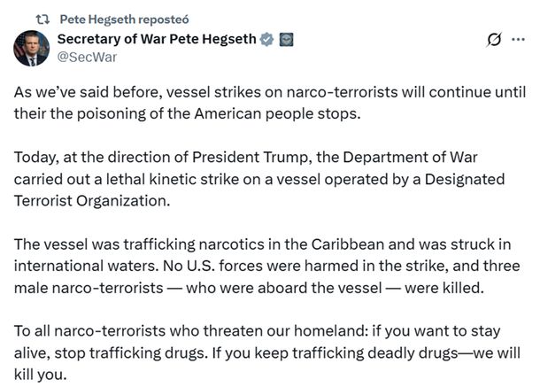The image size is (540, 387).
Task: Open the three-dot more options menu
Action: coord(519,41)
